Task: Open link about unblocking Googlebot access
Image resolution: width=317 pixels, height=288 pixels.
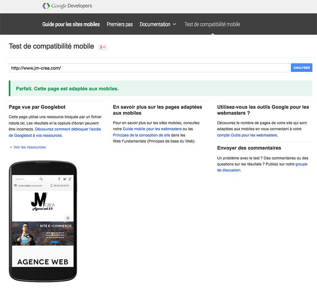Action: [x=55, y=132]
